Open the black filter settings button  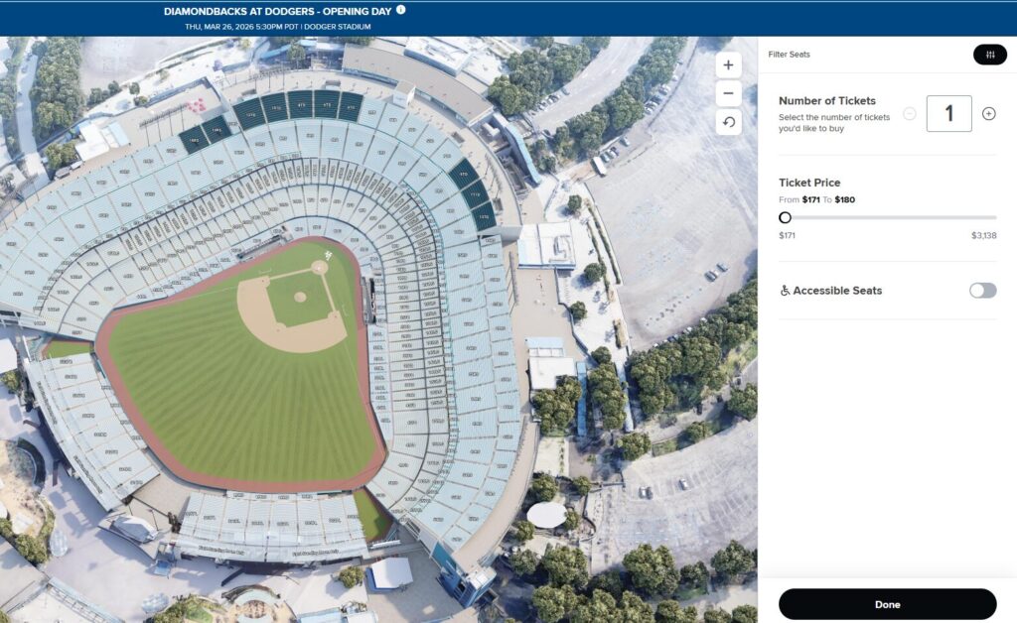(989, 55)
